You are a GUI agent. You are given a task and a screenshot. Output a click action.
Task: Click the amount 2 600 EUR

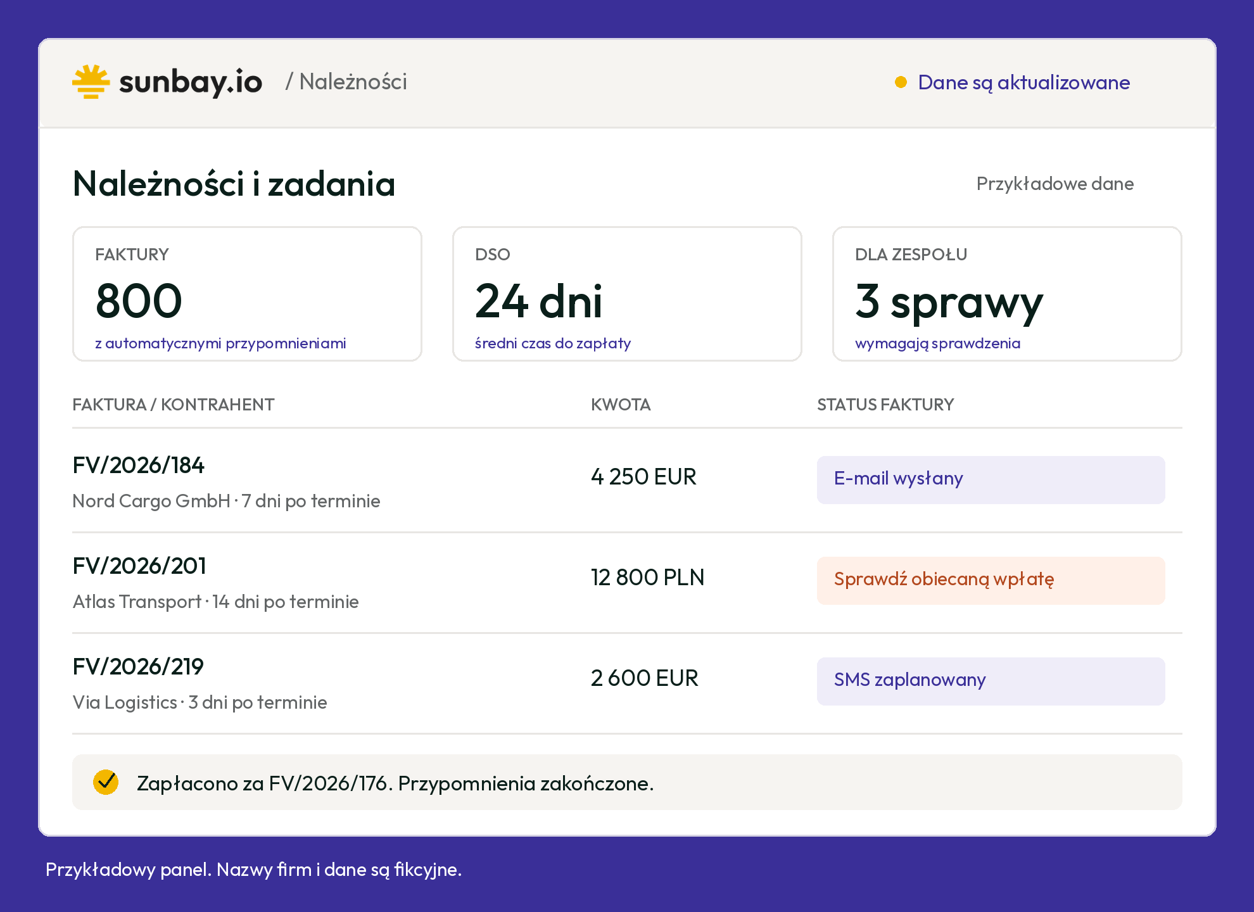coord(645,678)
